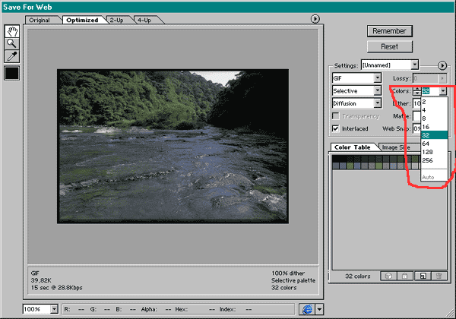This screenshot has width=456, height=319.
Task: Select the Hand tool
Action: click(x=12, y=31)
